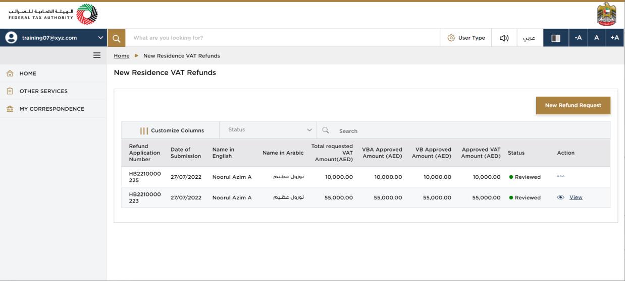Screen dimensions: 625x281
Task: Click the Home breadcrumb link
Action: 122,56
